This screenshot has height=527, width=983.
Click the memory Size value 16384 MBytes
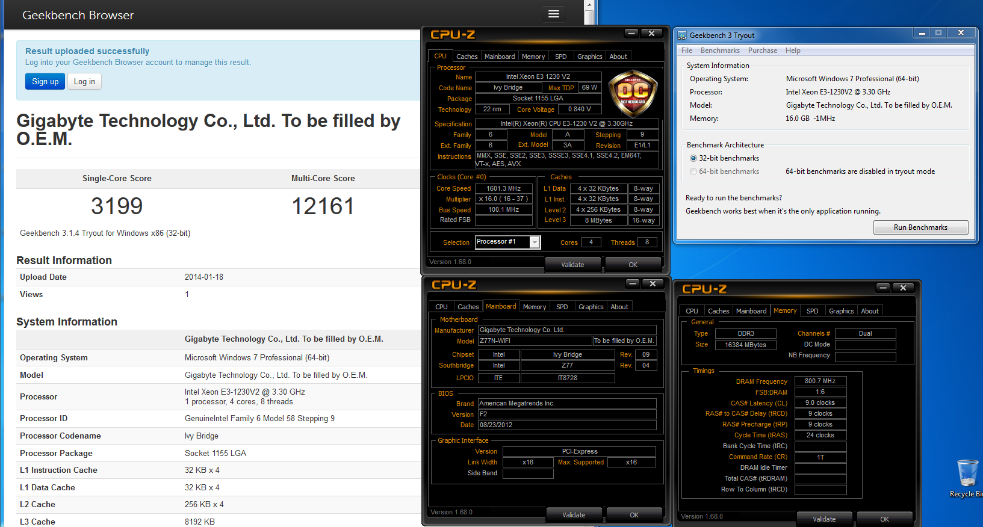tap(746, 345)
